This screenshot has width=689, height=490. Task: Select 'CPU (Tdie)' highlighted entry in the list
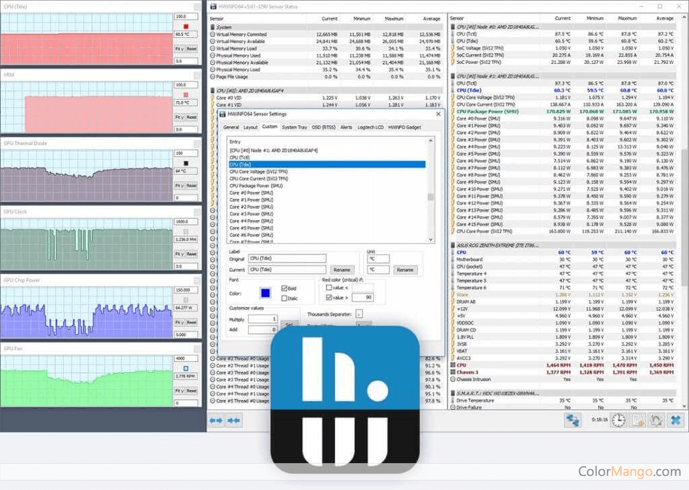(328, 164)
